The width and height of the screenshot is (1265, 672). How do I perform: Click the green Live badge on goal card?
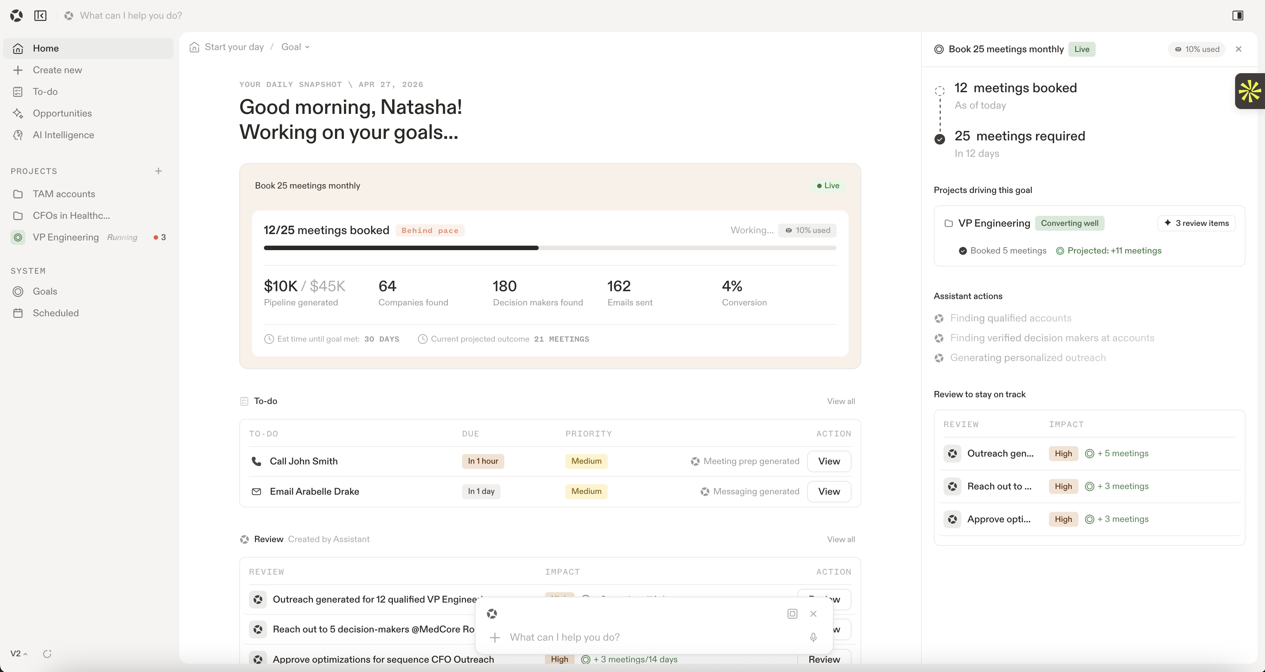point(828,186)
